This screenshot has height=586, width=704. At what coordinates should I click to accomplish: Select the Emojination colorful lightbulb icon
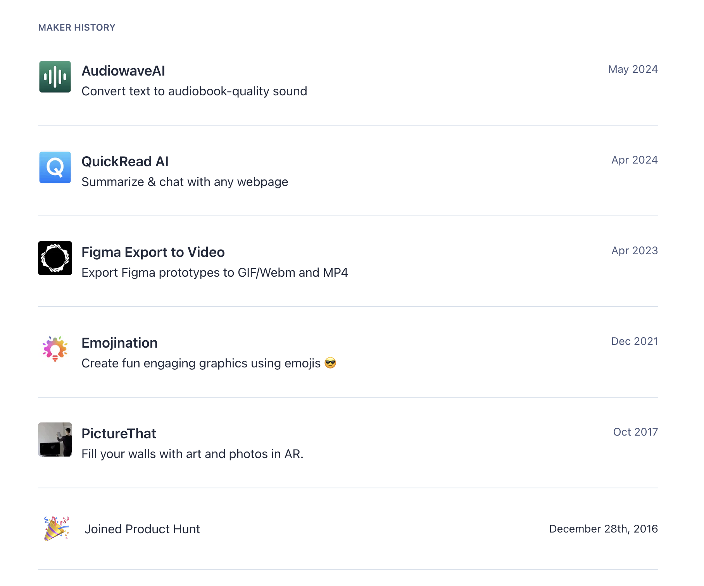[x=55, y=349]
